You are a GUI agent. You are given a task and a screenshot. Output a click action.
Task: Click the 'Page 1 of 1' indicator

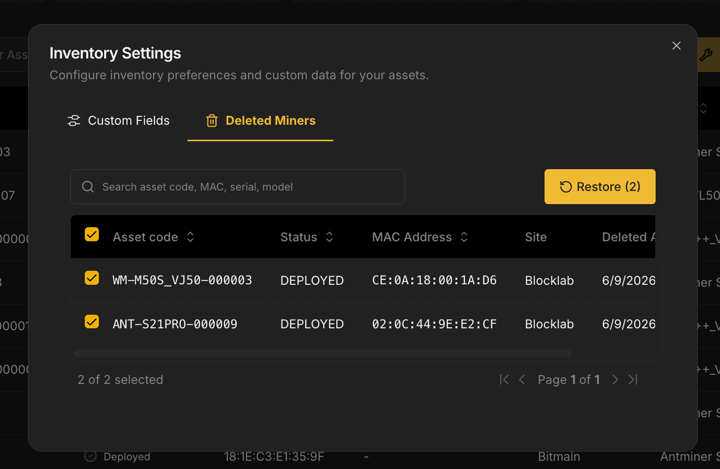tap(569, 380)
